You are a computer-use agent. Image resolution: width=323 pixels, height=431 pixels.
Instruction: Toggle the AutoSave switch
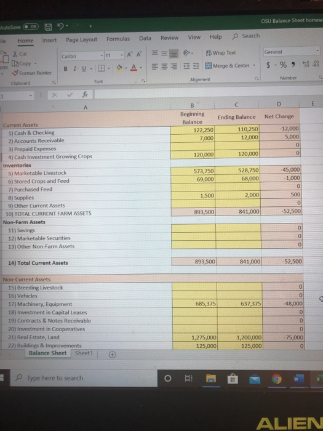tap(31, 27)
